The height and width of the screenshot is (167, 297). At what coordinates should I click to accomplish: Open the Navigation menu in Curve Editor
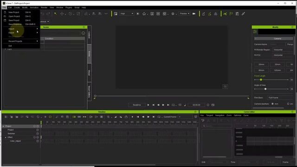tap(220, 116)
